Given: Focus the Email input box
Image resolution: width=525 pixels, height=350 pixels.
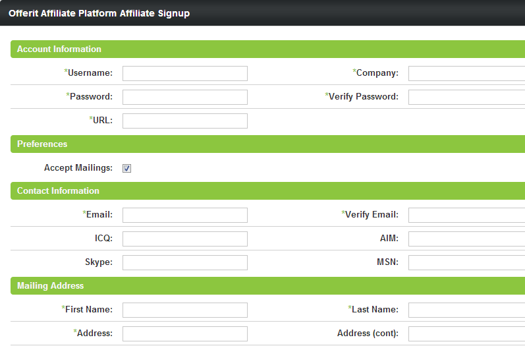Looking at the screenshot, I should (184, 215).
